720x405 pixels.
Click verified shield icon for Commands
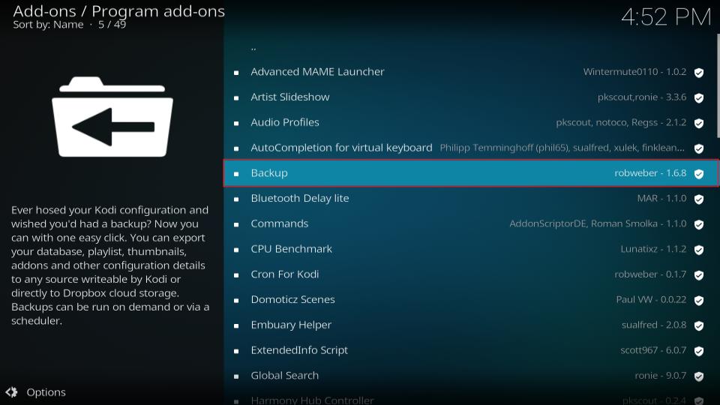click(x=699, y=224)
